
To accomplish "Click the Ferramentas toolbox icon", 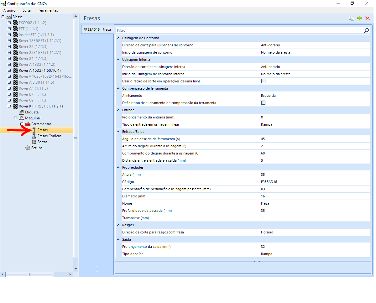I will click(28, 124).
